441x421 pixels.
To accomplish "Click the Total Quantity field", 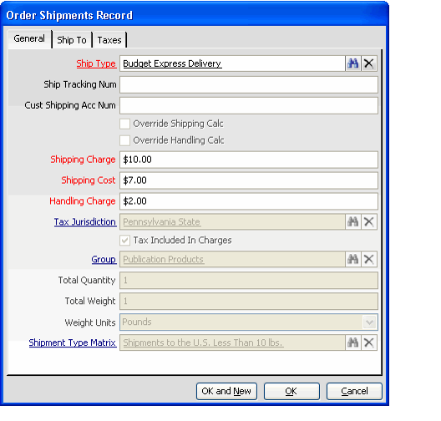I will (249, 281).
